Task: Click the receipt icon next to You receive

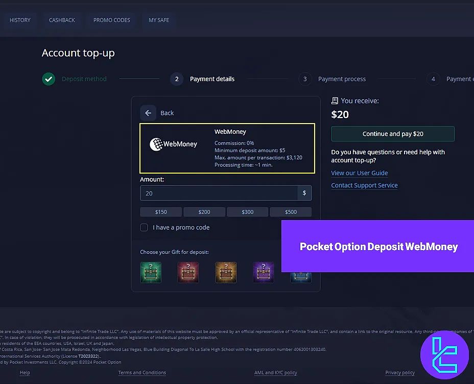Action: 335,101
